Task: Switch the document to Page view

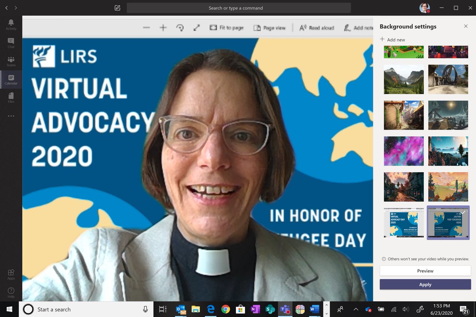Action: (x=270, y=28)
